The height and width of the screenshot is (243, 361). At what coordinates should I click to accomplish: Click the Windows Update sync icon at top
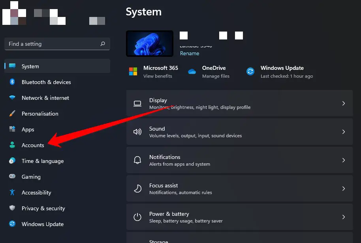(250, 71)
